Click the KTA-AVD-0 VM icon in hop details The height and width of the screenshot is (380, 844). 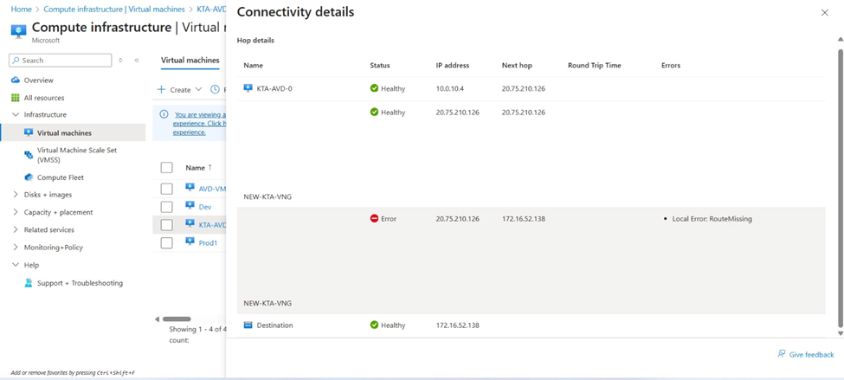click(248, 88)
